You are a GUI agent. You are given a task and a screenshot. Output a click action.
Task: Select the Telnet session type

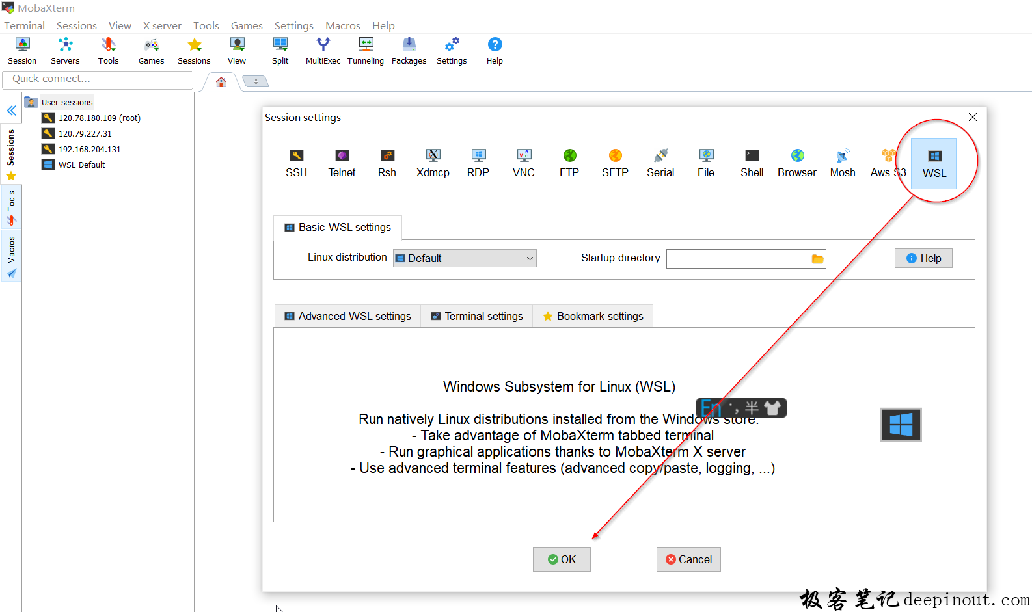[x=342, y=163]
